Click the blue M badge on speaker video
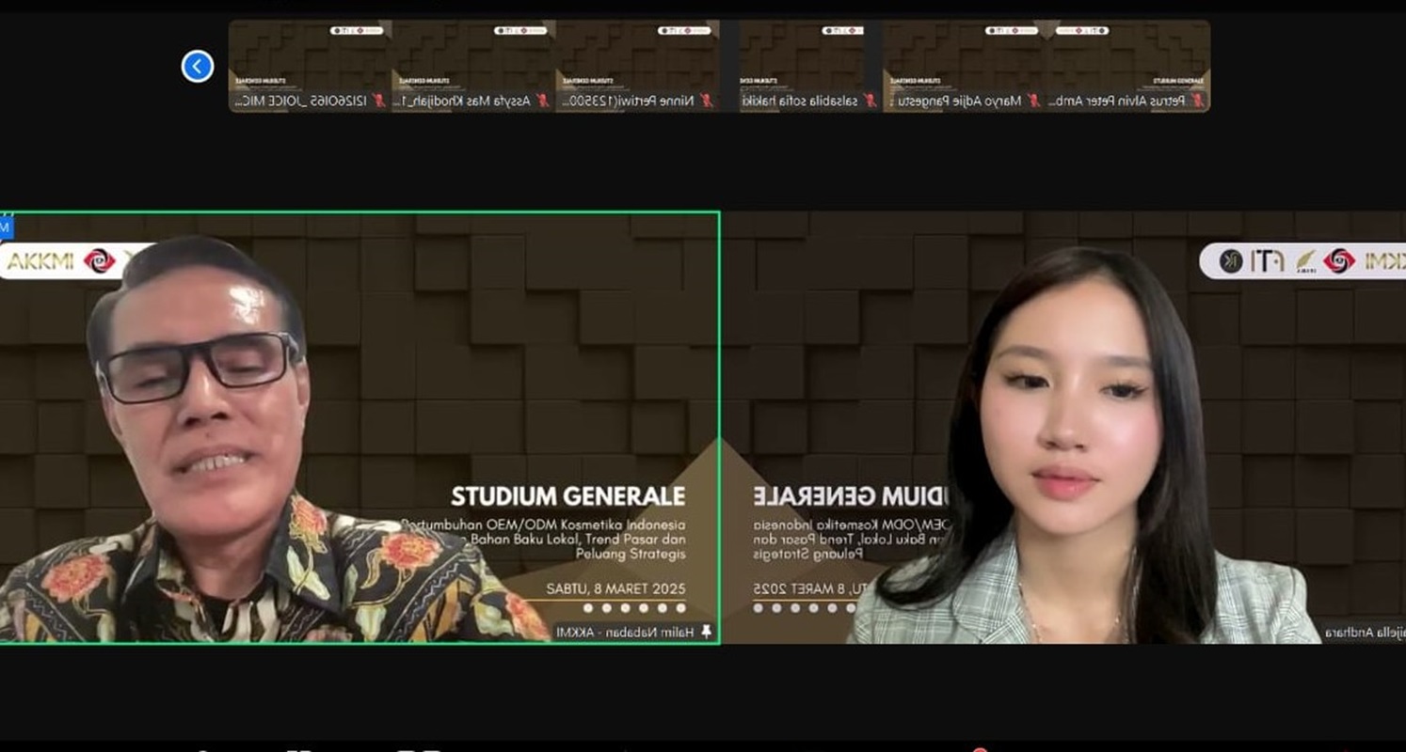Image resolution: width=1406 pixels, height=752 pixels. pos(5,227)
